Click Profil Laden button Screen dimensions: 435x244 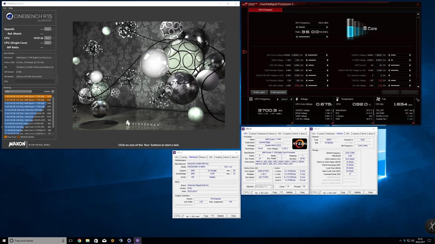click(259, 92)
